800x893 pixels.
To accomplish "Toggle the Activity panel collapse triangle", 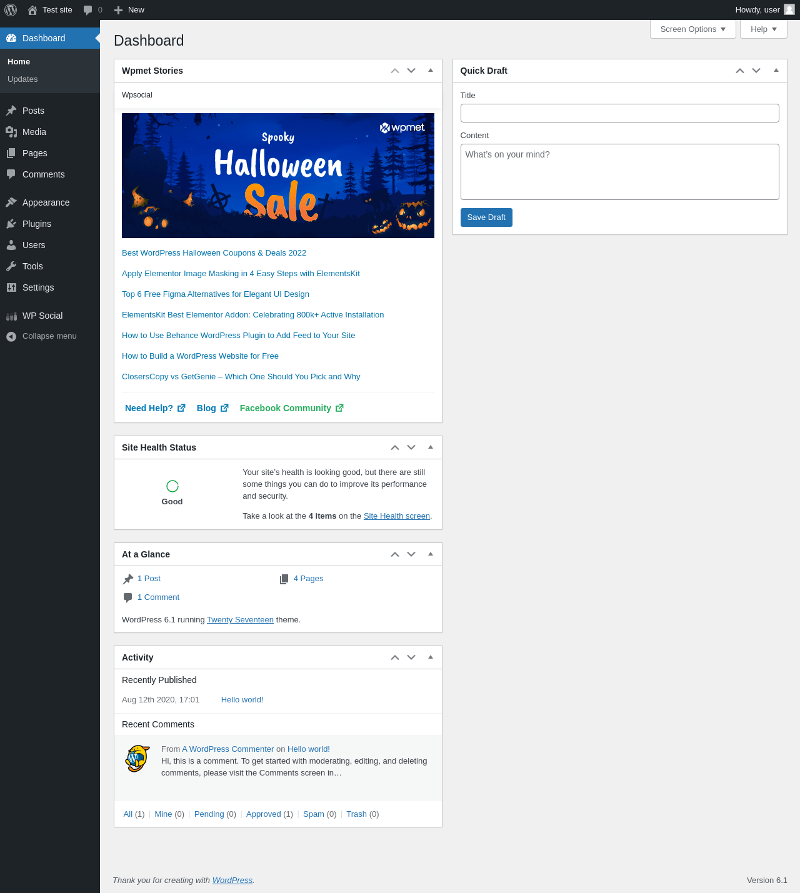I will pos(431,657).
